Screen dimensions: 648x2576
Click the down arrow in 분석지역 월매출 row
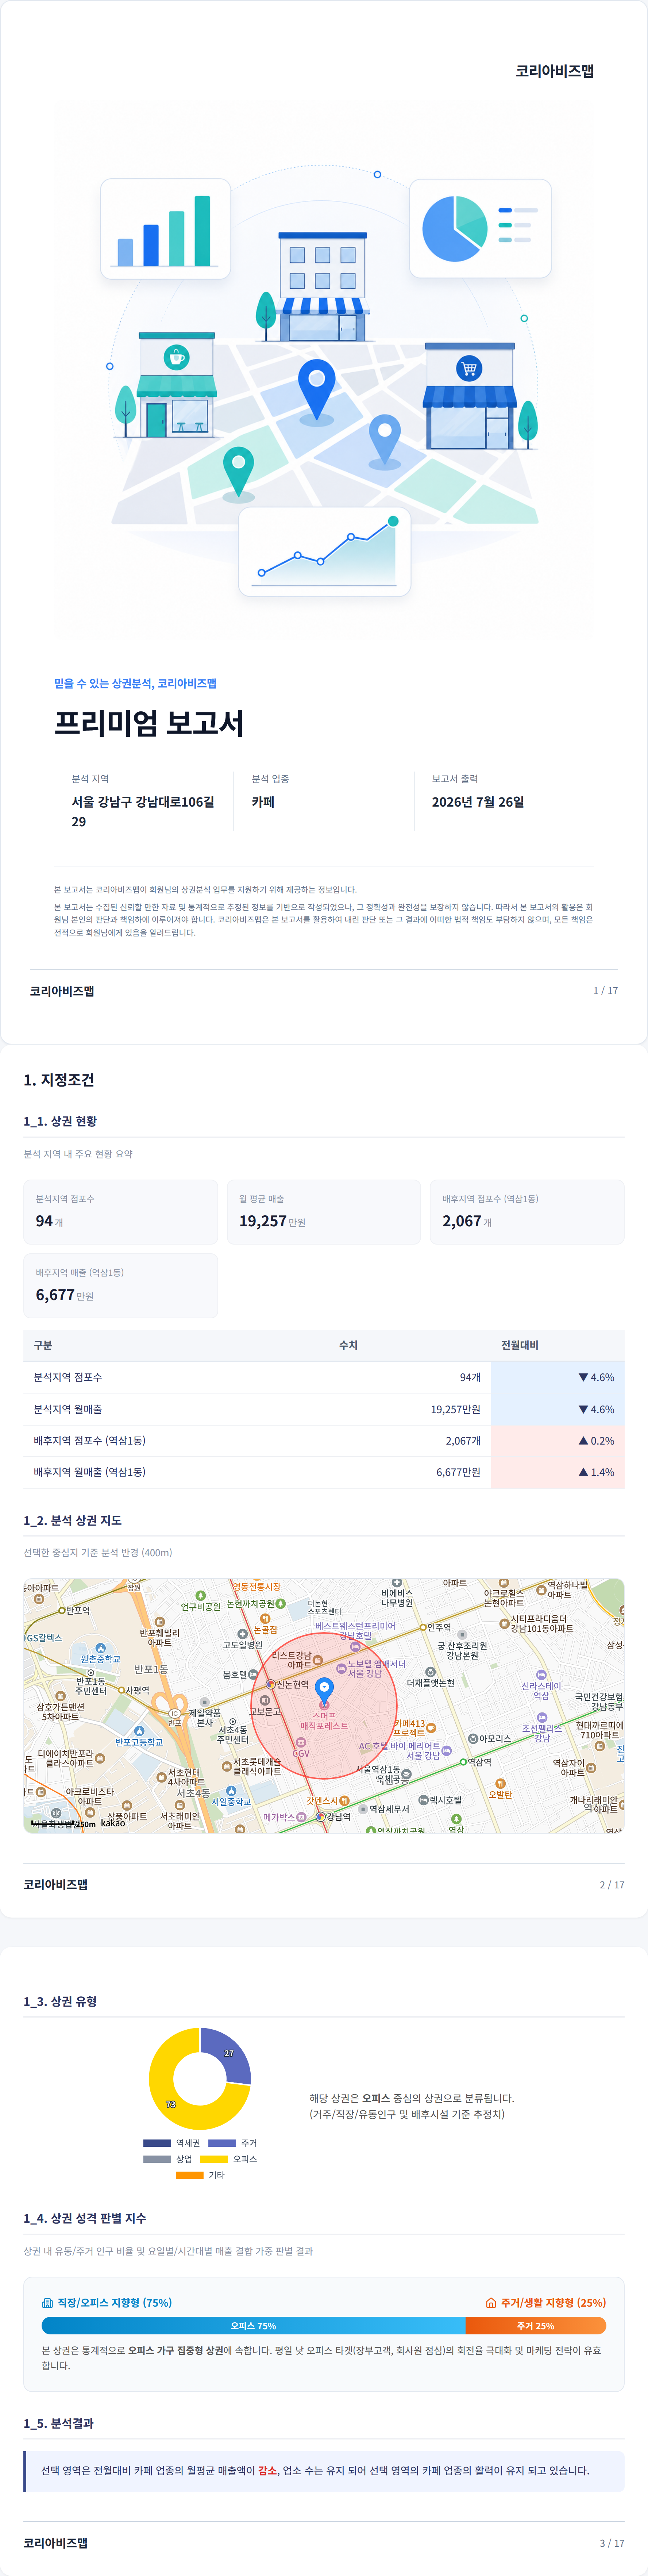coord(583,1410)
